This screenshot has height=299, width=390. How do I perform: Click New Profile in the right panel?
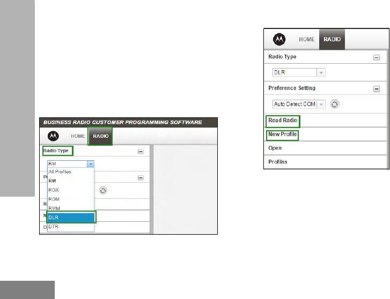point(282,134)
